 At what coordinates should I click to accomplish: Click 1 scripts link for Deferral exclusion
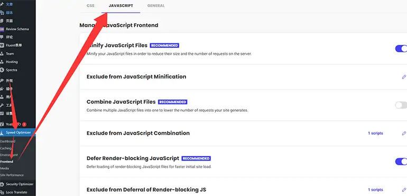(x=375, y=190)
